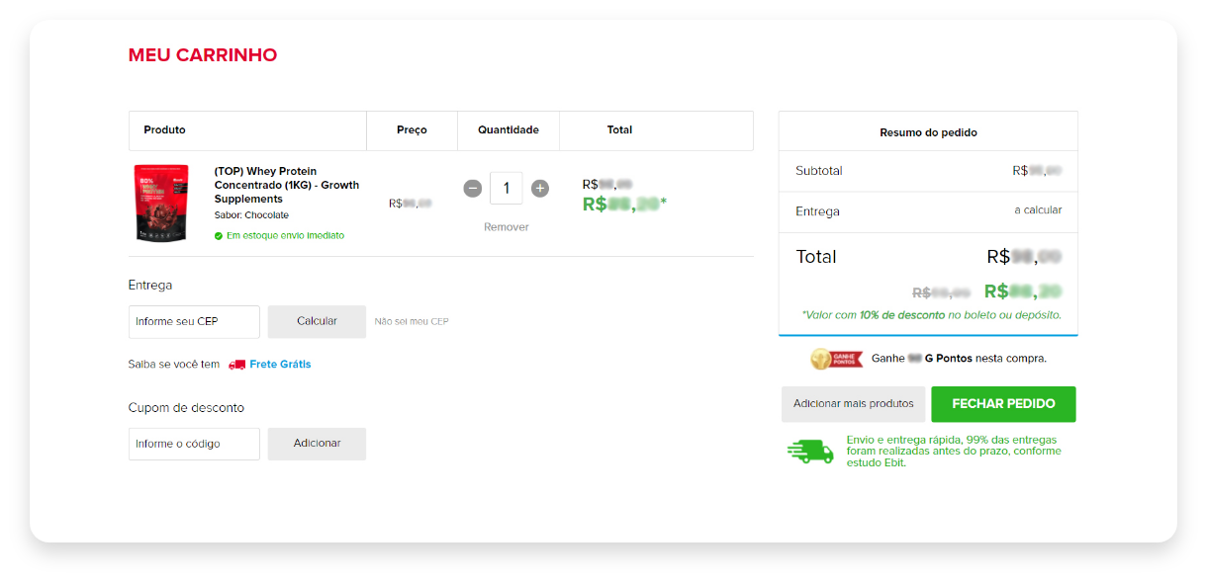
Task: Decrease quantity with the minus icon
Action: click(x=473, y=188)
